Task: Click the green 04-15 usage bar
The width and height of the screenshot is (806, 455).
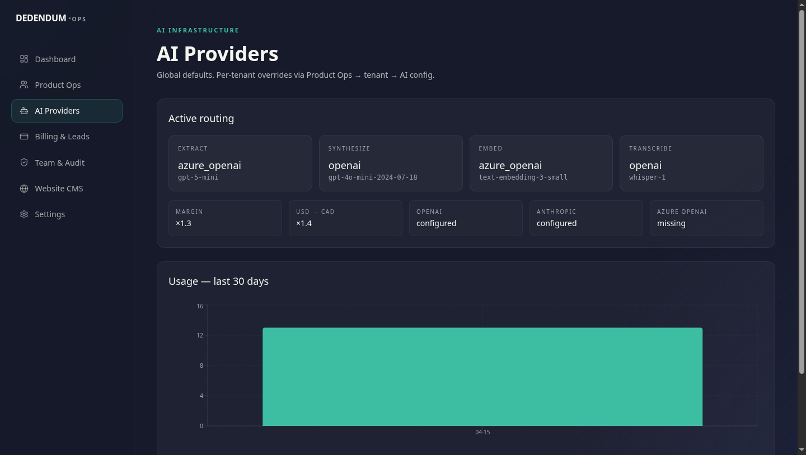Action: coord(482,377)
